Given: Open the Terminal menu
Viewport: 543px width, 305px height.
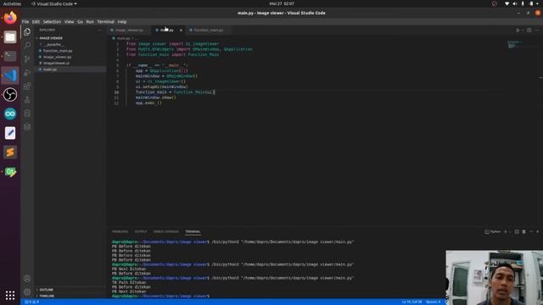Looking at the screenshot, I should coord(105,21).
